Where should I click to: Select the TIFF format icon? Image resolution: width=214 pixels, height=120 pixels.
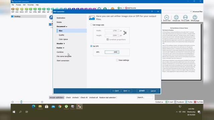tap(13, 10)
